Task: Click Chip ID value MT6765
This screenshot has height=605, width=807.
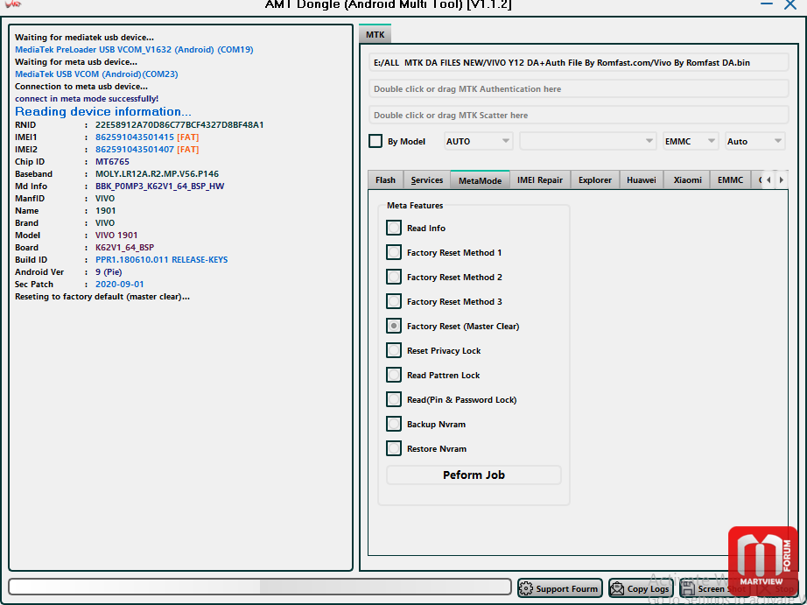Action: coord(112,162)
